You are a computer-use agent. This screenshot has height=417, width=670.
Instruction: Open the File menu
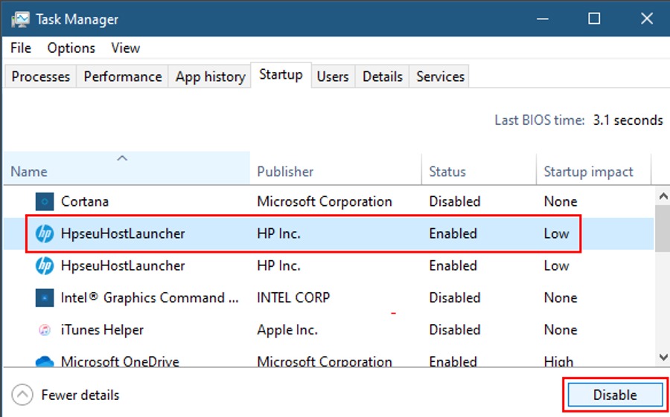pyautogui.click(x=21, y=48)
